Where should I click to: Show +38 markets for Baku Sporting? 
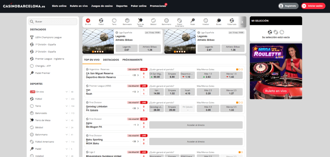point(135,142)
